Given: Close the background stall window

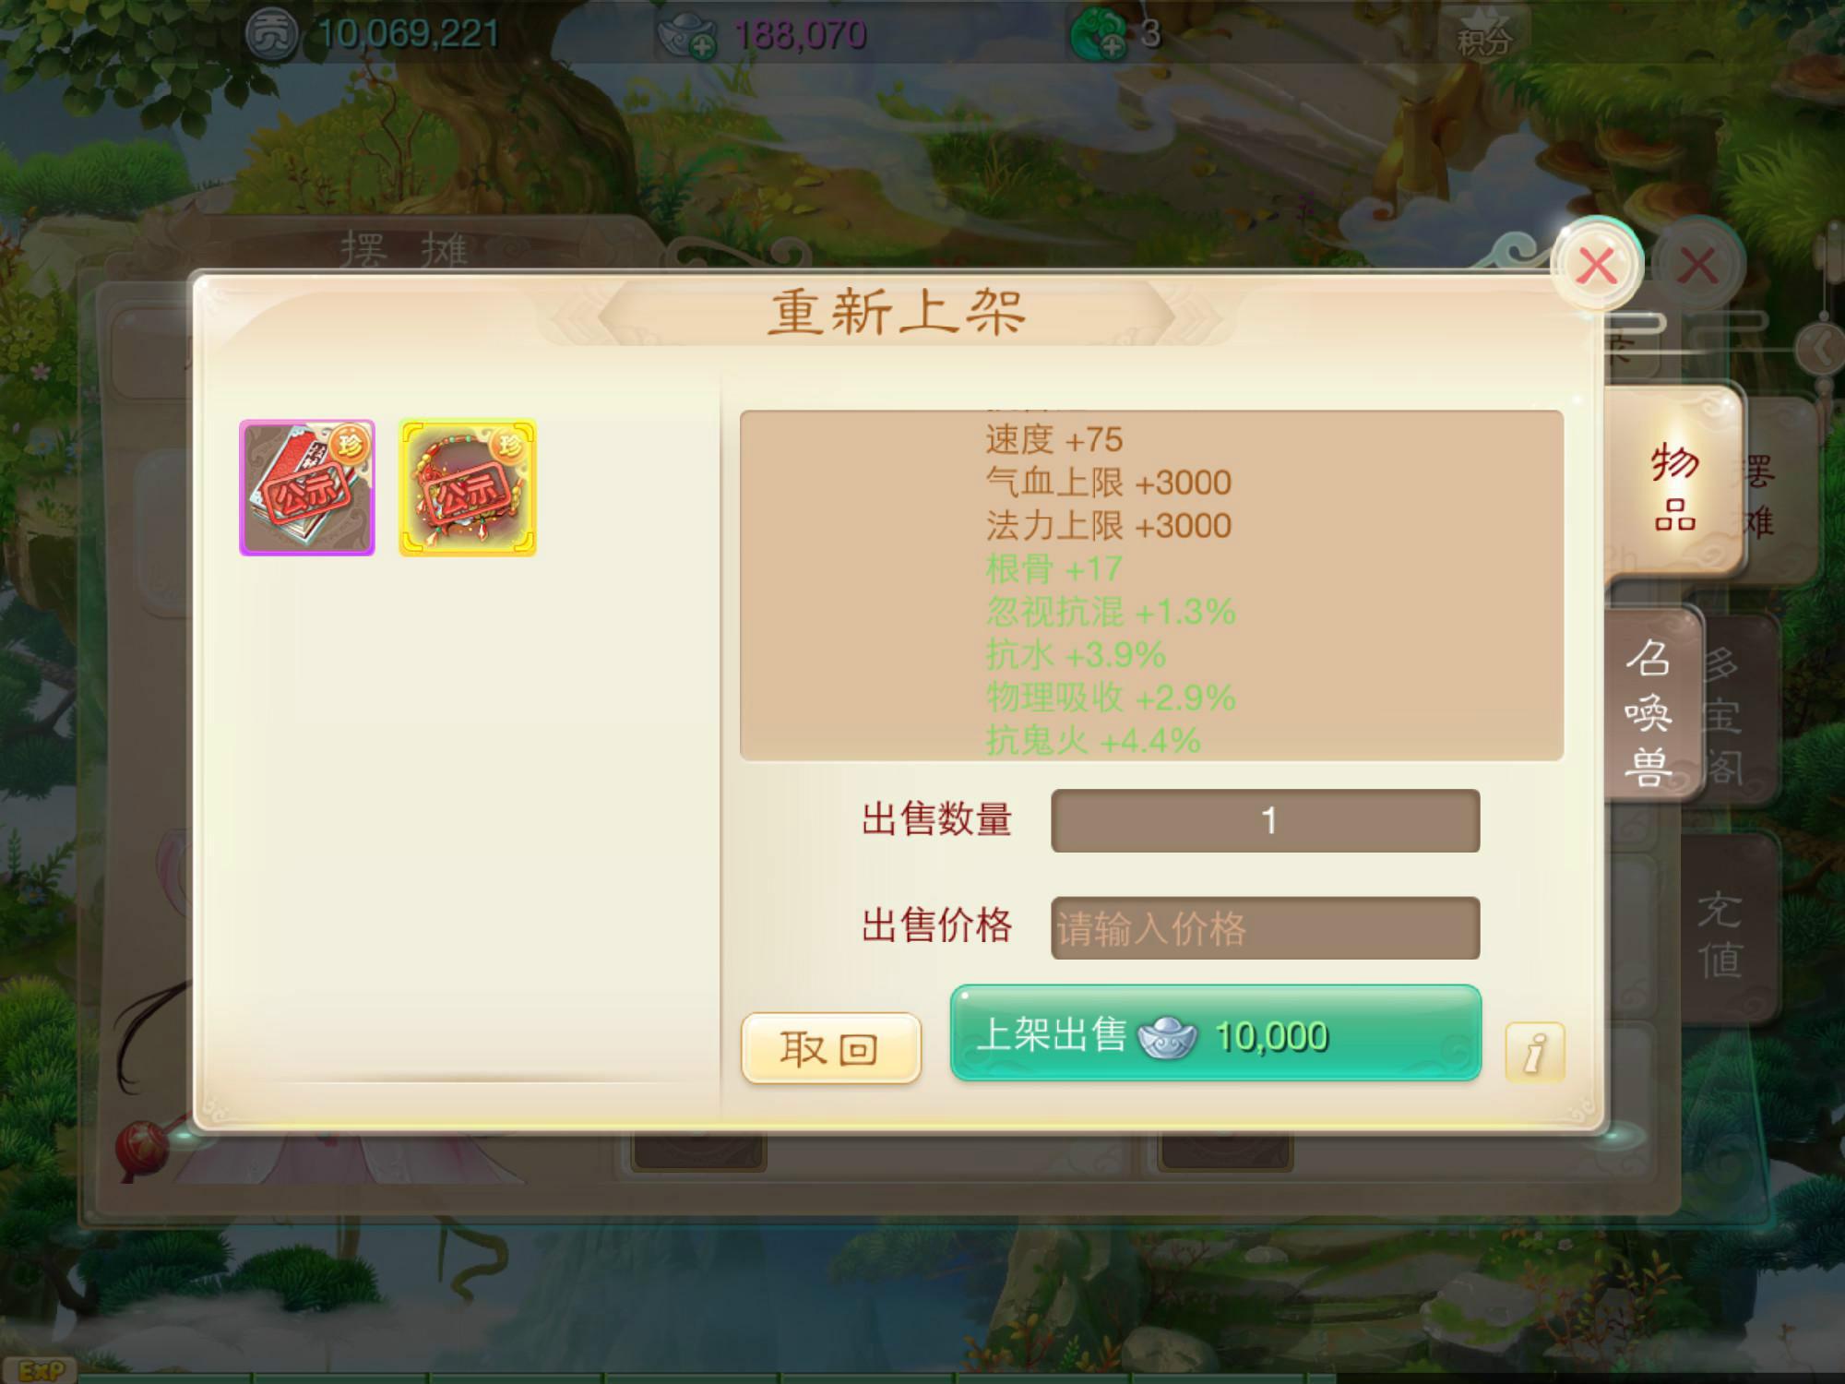Looking at the screenshot, I should 1697,266.
